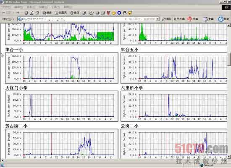Screen dimensions: 231x168
Task: Click vertical scrollbar down arrow
Action: (x=229, y=157)
